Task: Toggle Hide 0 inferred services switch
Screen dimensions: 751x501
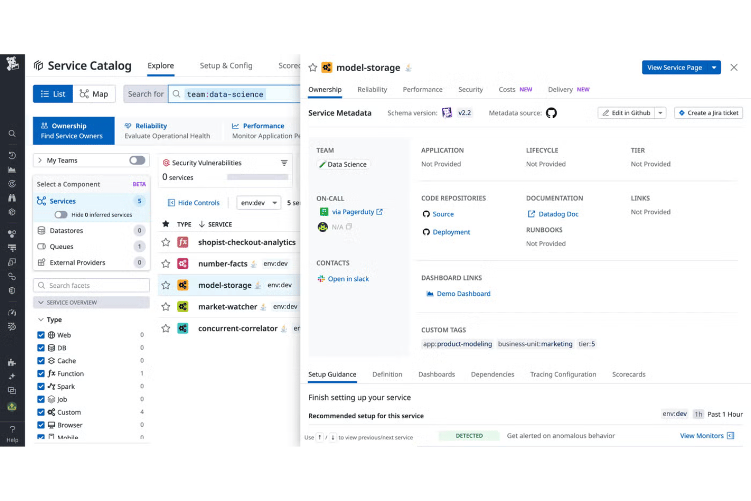Action: tap(61, 215)
